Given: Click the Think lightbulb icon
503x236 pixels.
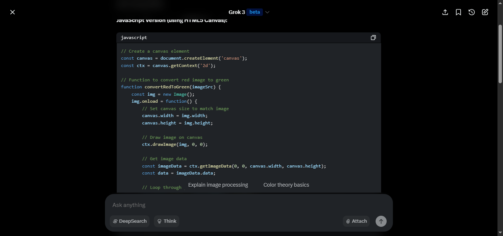Looking at the screenshot, I should [x=159, y=221].
